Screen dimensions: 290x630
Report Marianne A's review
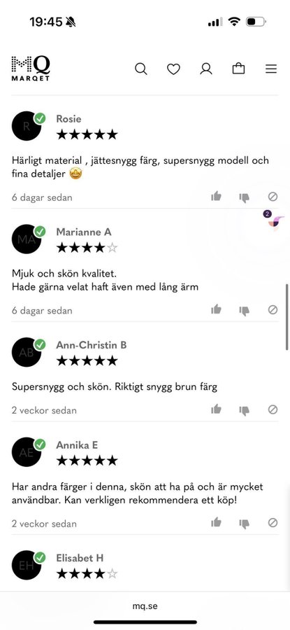pos(273,310)
